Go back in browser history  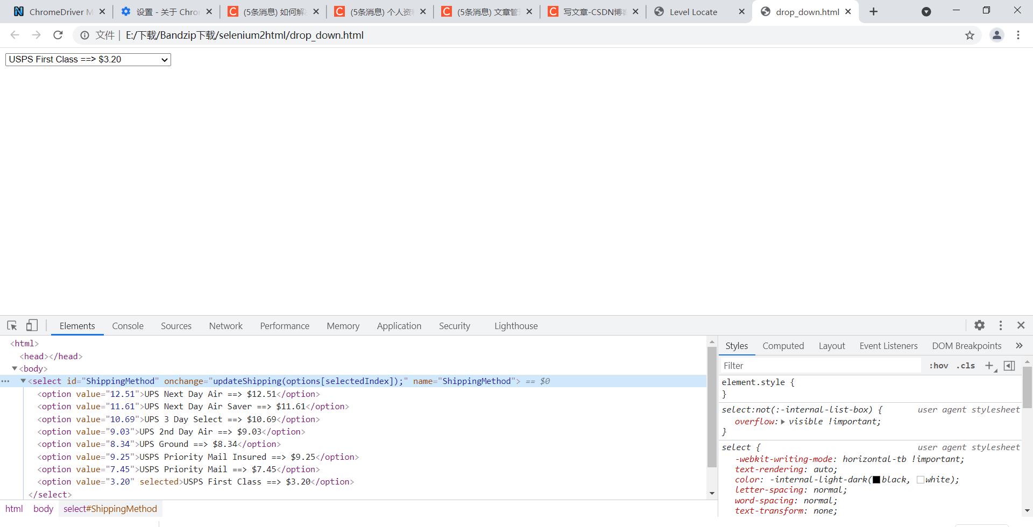15,35
